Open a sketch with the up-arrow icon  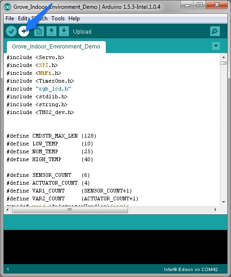(x=51, y=31)
